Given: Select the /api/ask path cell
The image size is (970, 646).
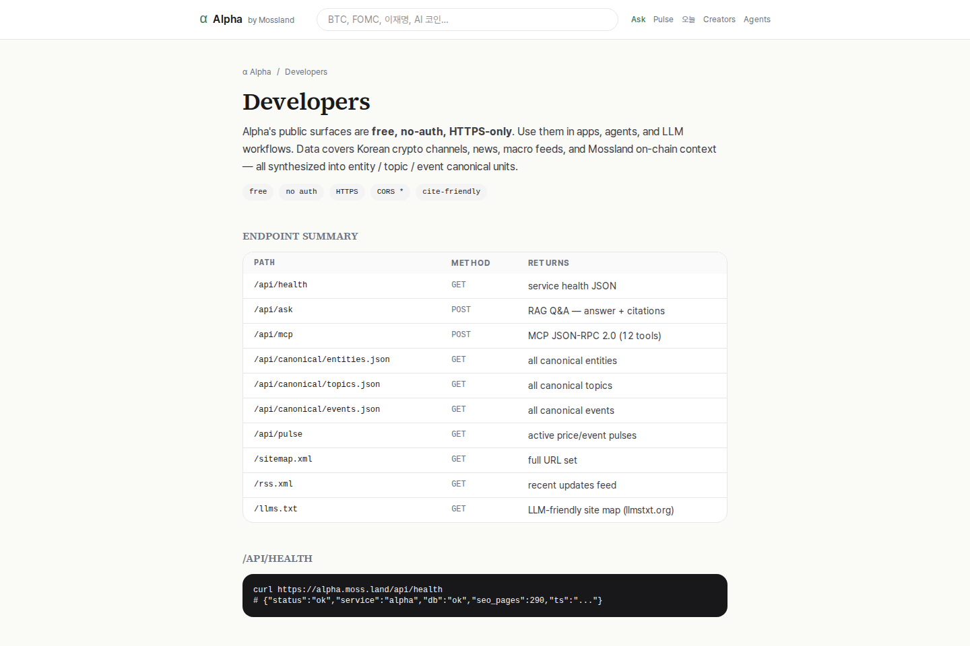Looking at the screenshot, I should (273, 310).
